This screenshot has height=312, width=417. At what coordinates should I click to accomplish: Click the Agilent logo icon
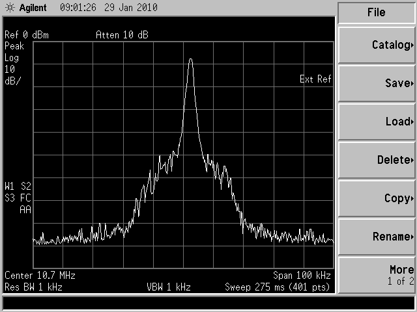10,8
